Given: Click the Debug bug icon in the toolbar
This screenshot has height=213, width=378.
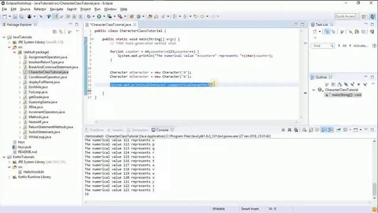Looking at the screenshot, I should click(x=89, y=17).
